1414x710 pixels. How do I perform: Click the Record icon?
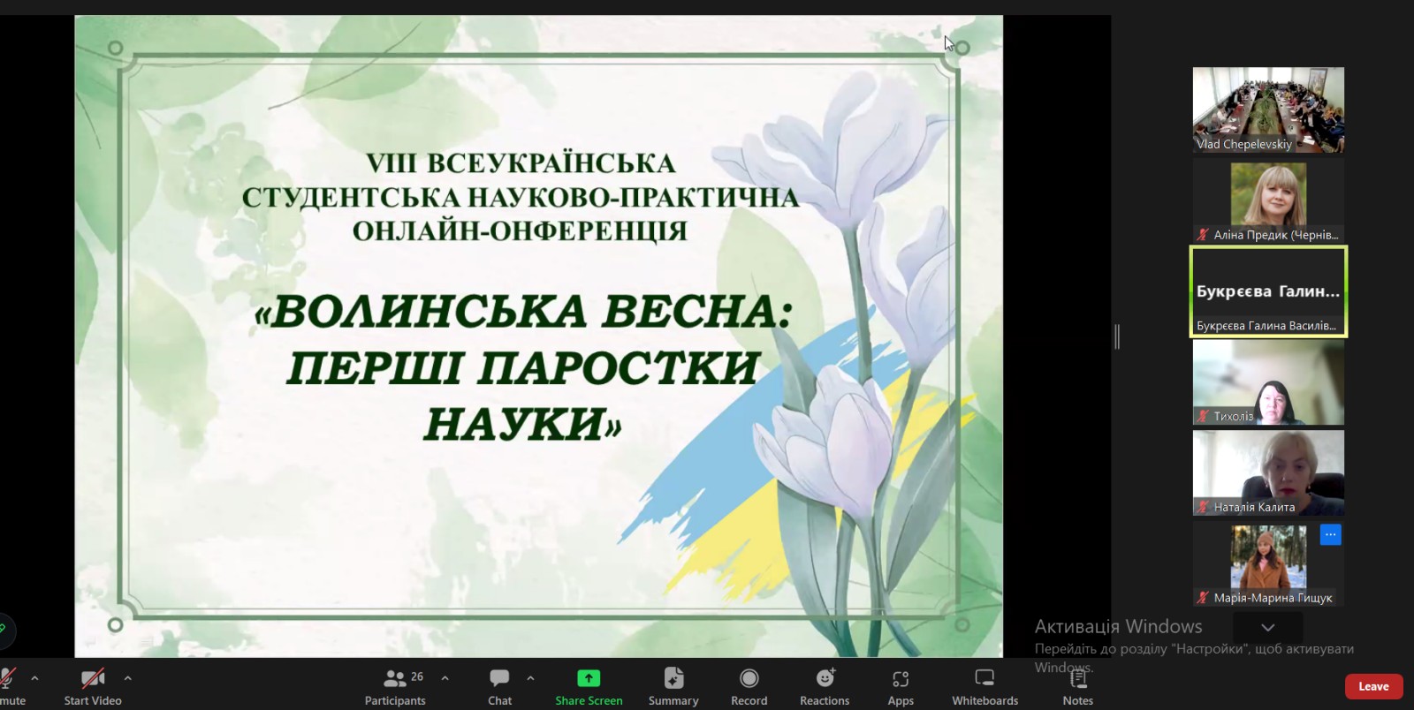749,678
